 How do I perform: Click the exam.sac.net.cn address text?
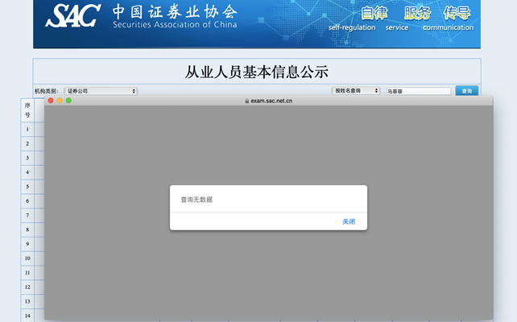point(271,101)
